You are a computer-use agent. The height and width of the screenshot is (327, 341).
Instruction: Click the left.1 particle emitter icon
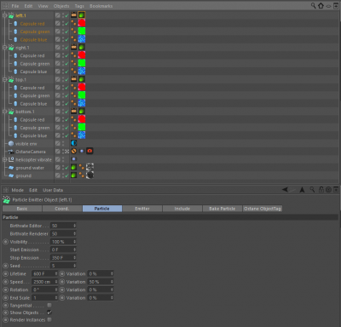[x=11, y=15]
